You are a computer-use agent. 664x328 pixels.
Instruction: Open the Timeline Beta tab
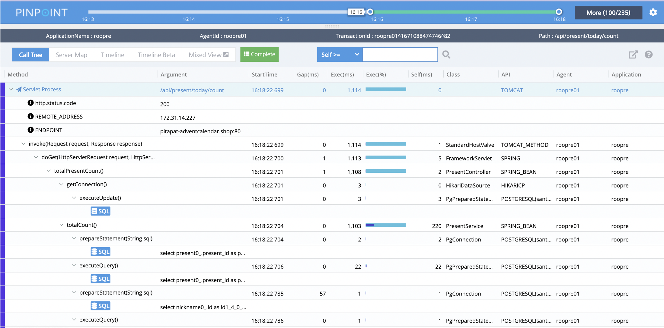[x=156, y=55]
